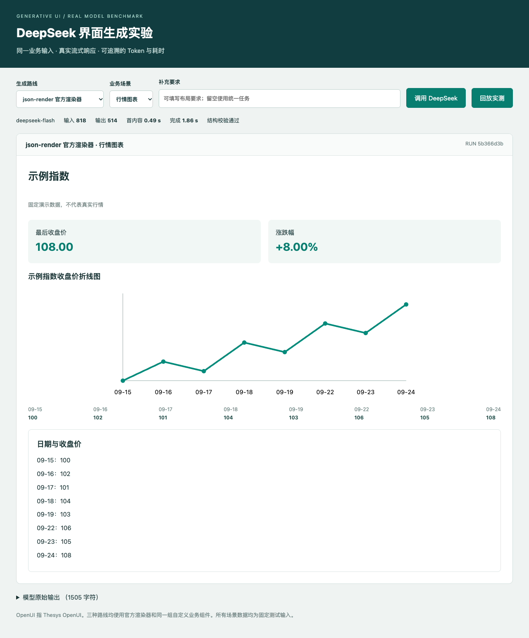Click the "09-16：102" list row
The width and height of the screenshot is (529, 638).
point(54,474)
